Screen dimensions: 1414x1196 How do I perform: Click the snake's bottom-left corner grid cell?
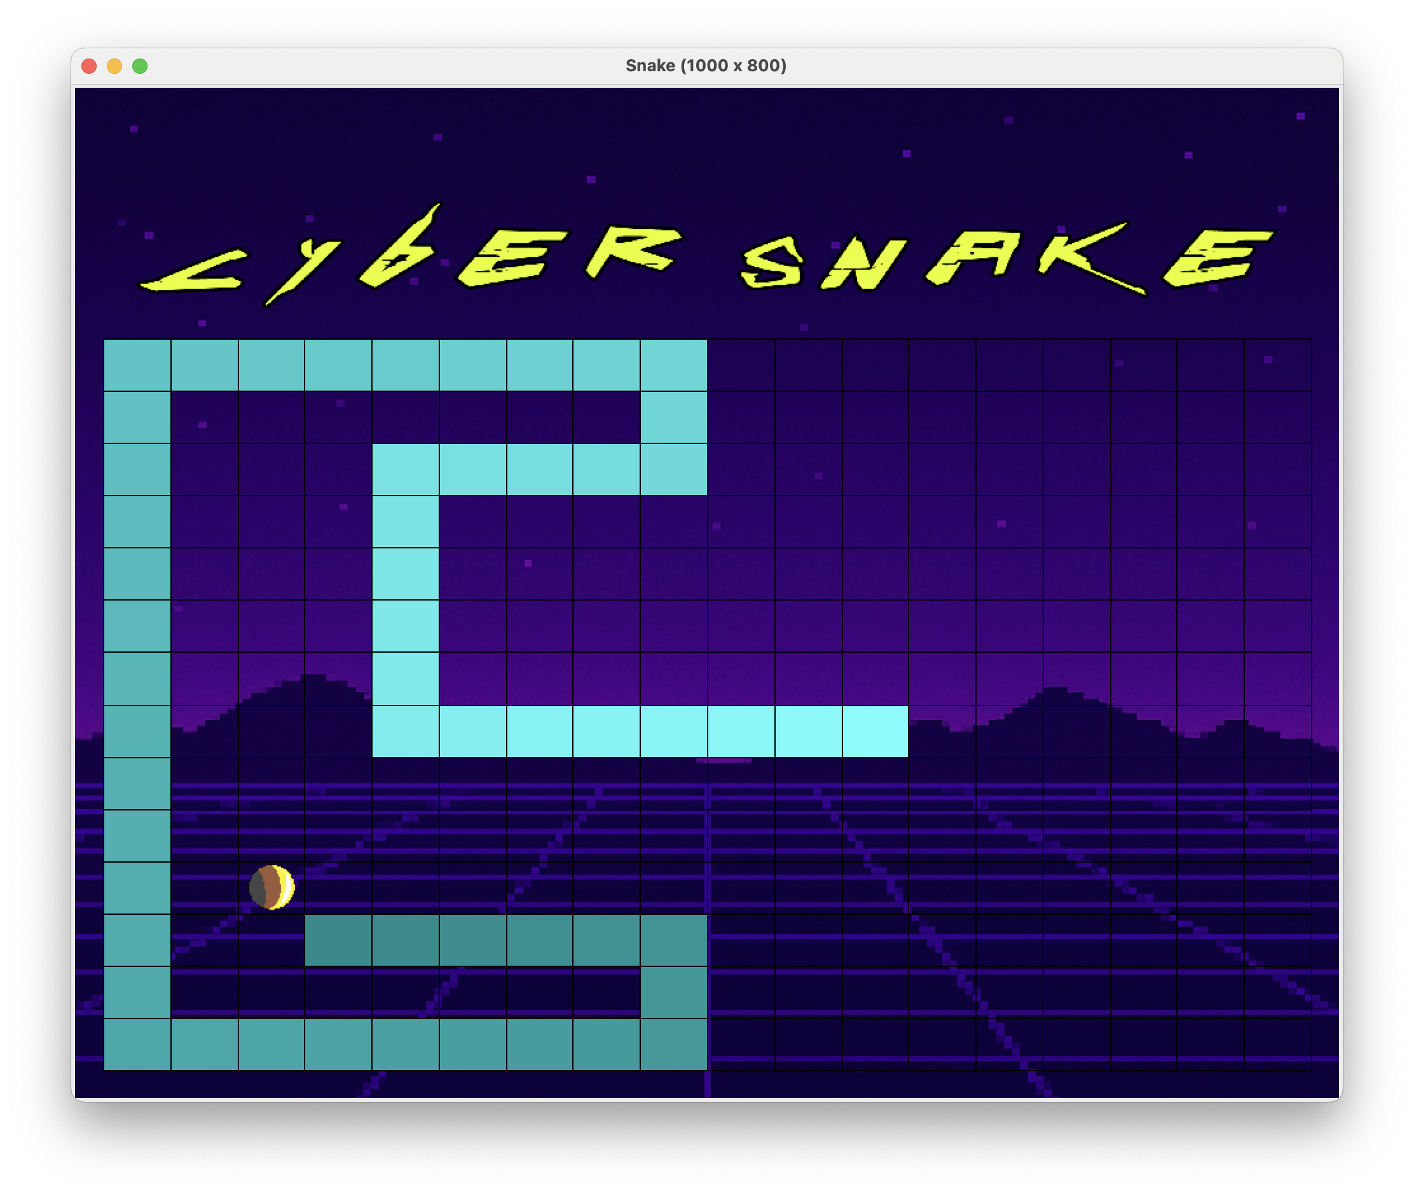(x=137, y=1044)
